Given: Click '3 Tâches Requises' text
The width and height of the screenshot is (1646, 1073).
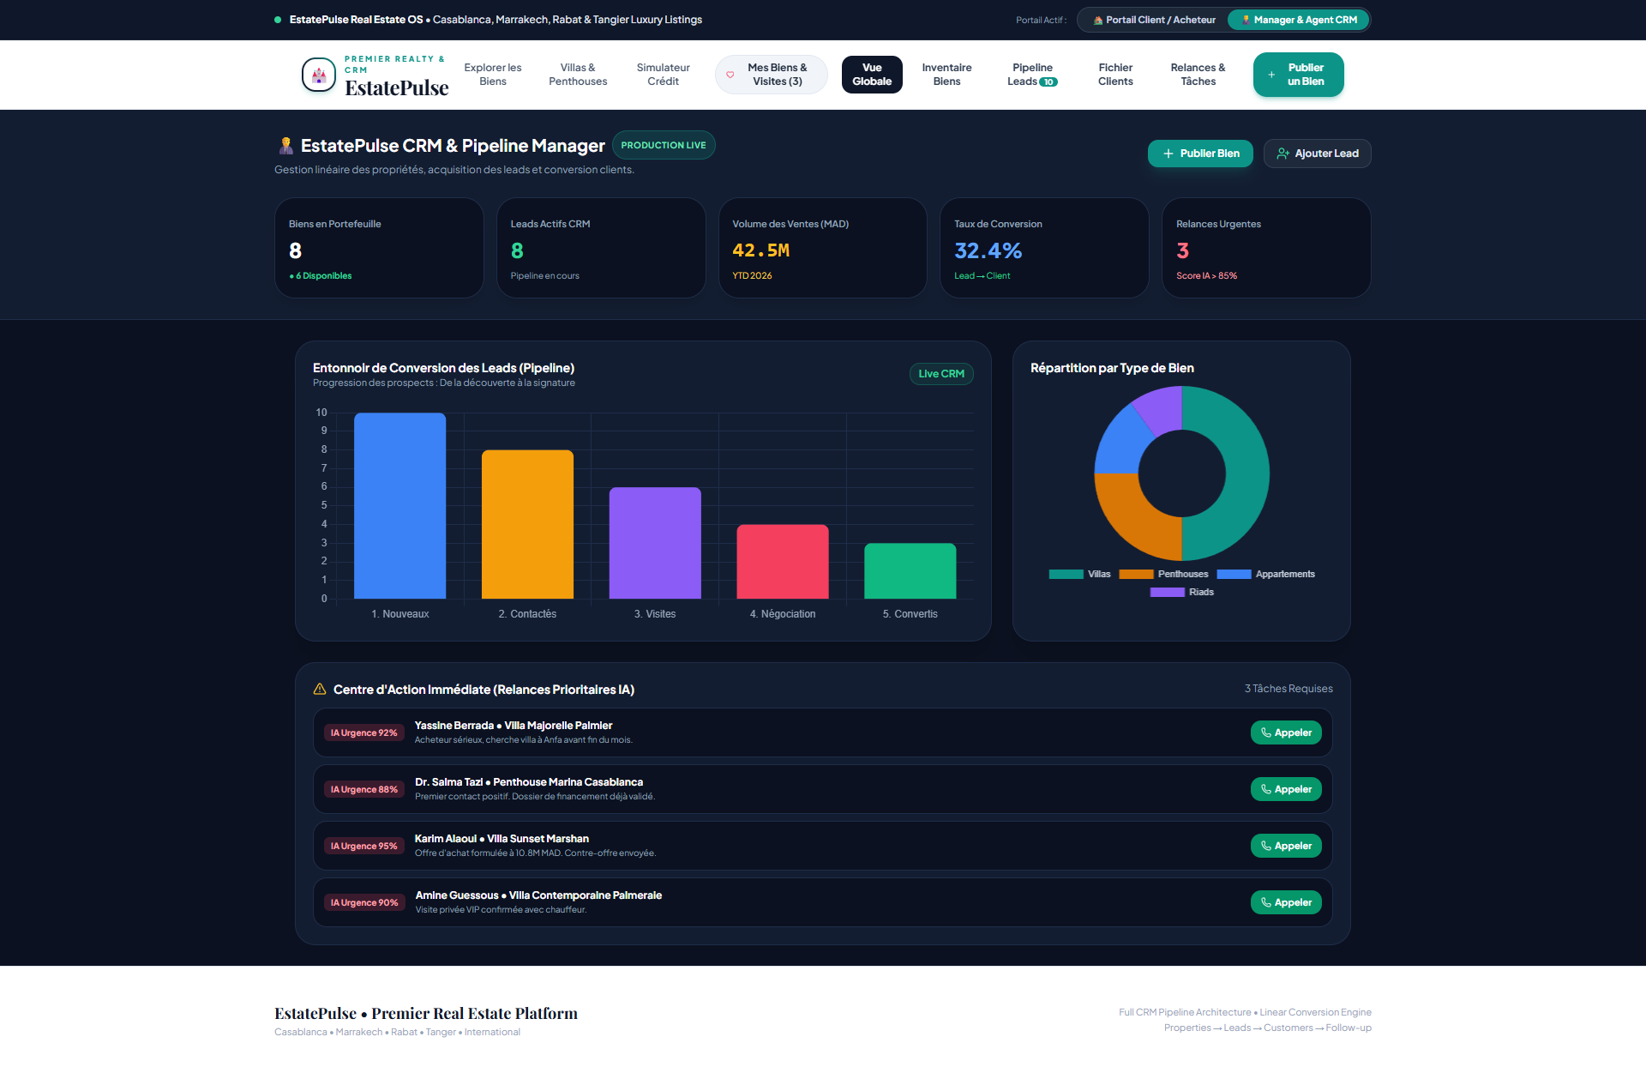Looking at the screenshot, I should (1289, 689).
